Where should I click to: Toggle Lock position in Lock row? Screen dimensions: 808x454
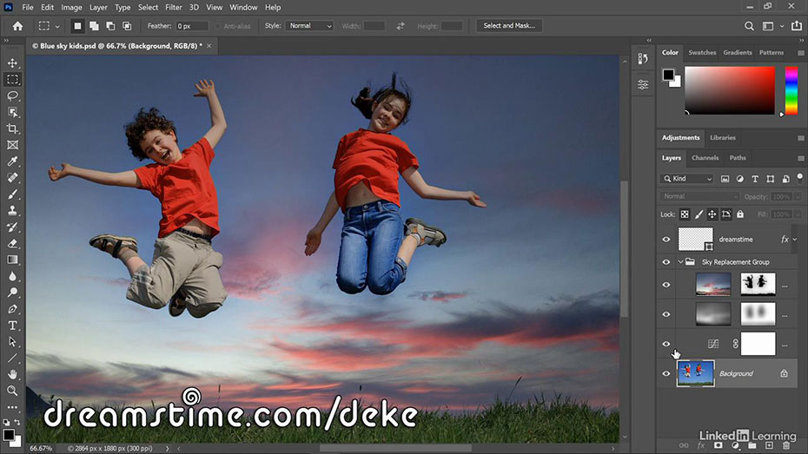pyautogui.click(x=712, y=214)
